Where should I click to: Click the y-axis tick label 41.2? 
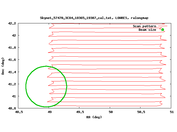(12, 84)
